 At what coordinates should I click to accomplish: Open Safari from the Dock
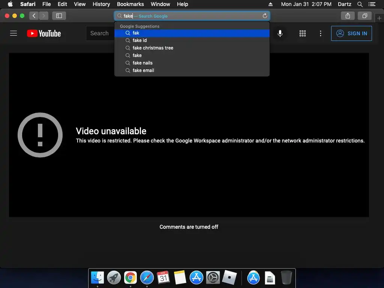pos(147,278)
